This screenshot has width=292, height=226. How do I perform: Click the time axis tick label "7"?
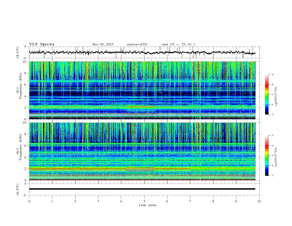190,201
